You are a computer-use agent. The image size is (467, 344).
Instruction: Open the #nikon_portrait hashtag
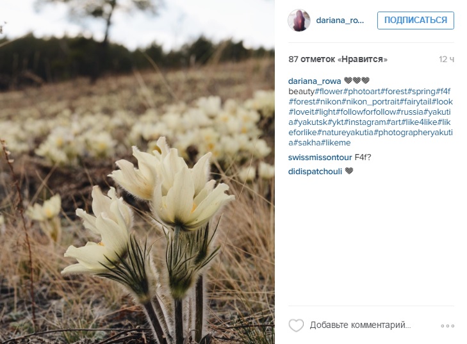(370, 102)
